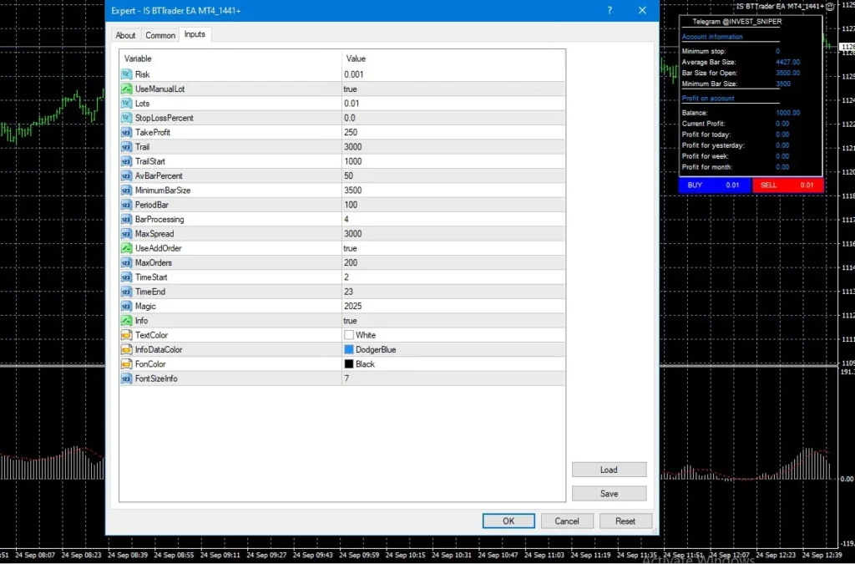The width and height of the screenshot is (855, 564).
Task: Click the boolean icon beside UseManualLot
Action: pos(128,89)
